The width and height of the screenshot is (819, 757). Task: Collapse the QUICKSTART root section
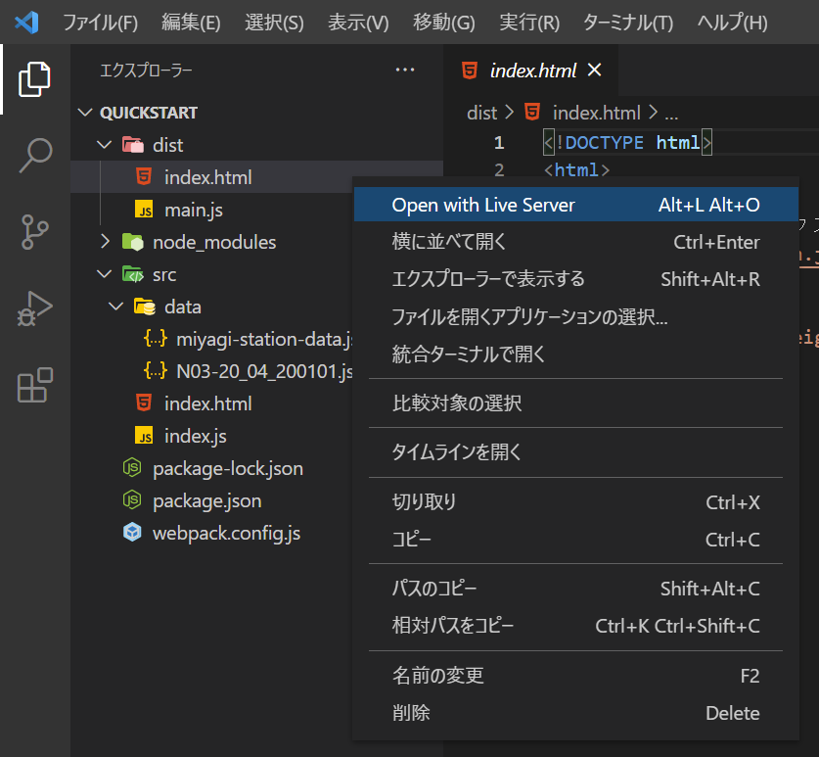(x=85, y=112)
